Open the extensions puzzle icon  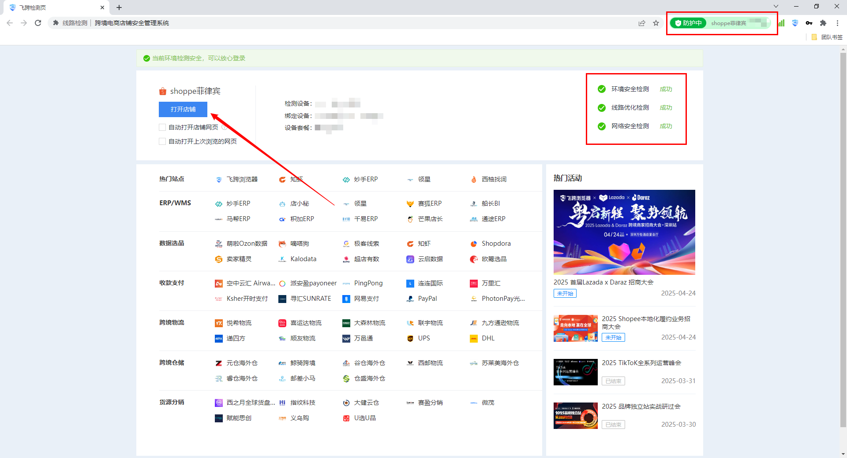point(823,23)
